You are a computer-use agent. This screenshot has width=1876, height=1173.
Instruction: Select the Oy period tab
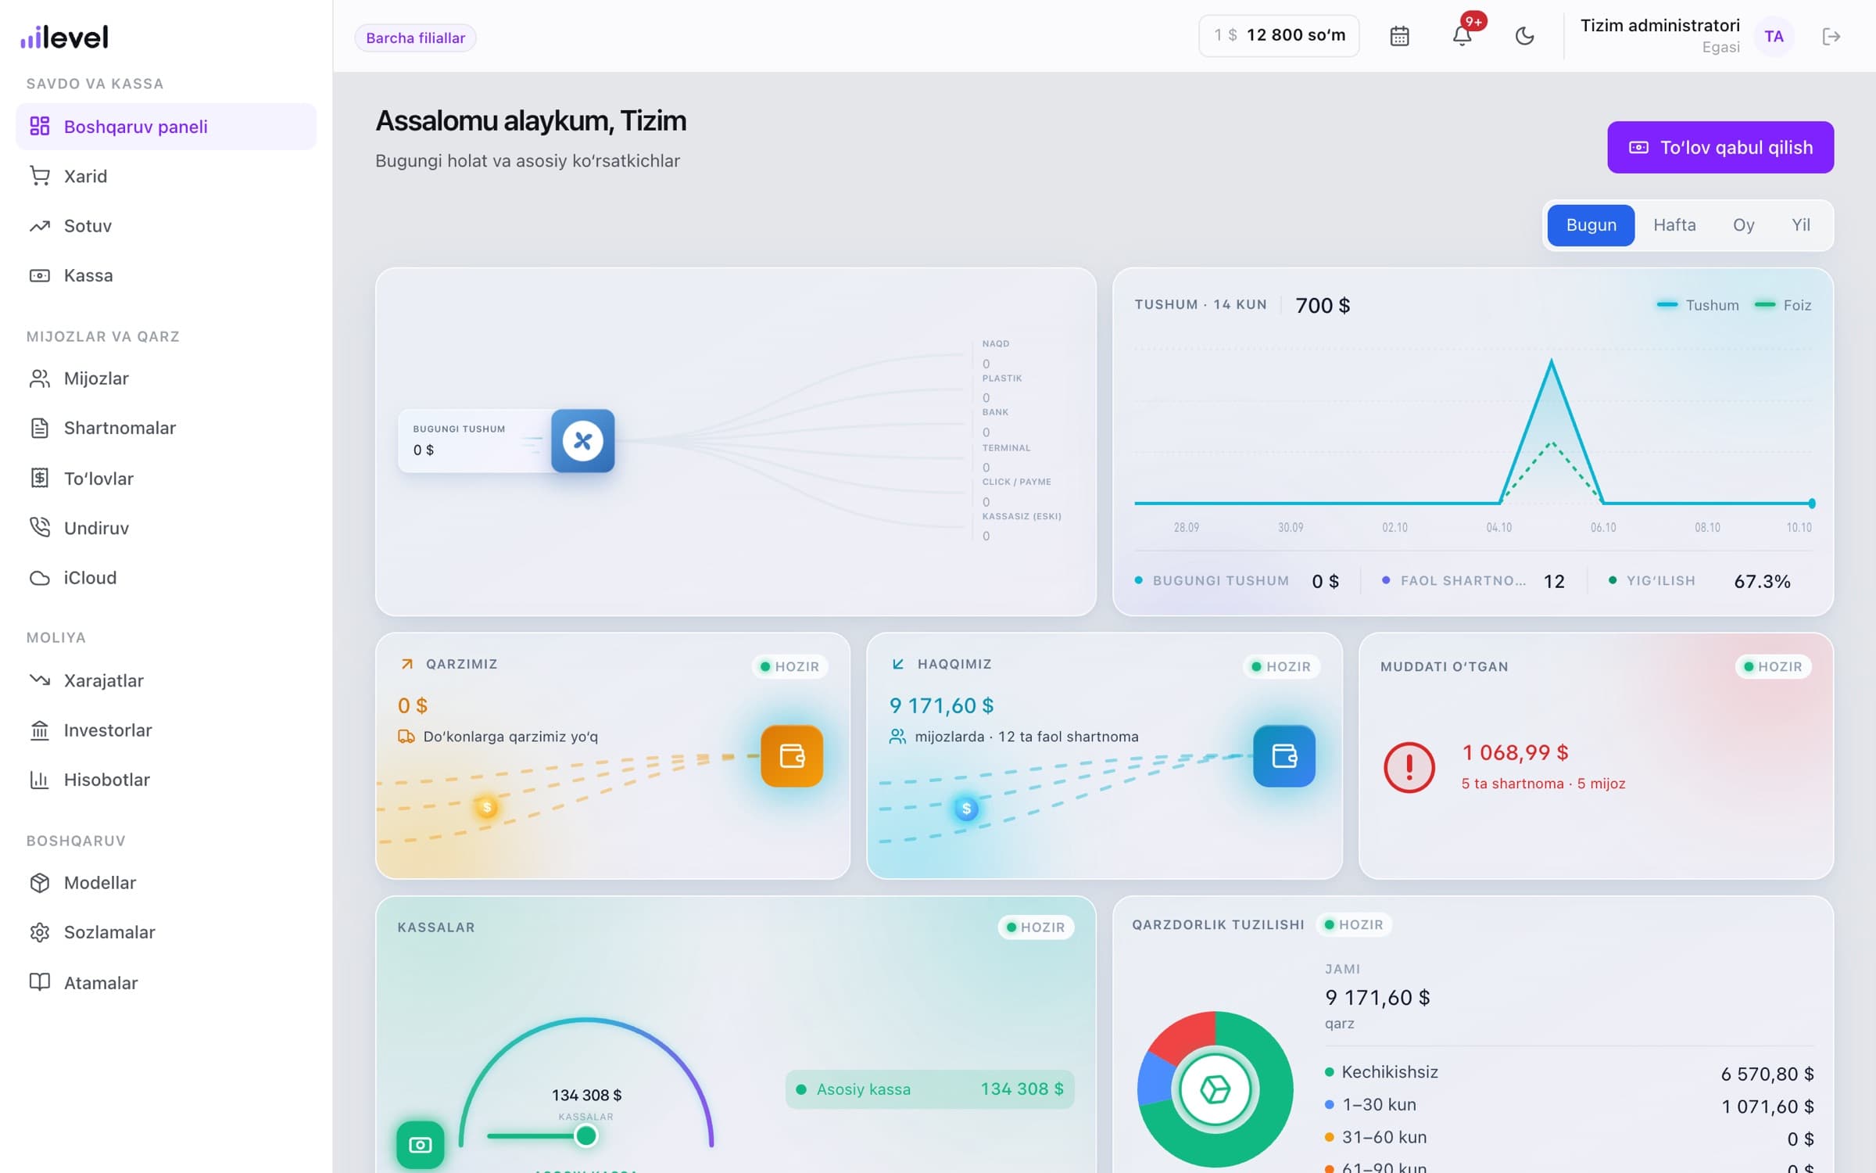point(1743,225)
